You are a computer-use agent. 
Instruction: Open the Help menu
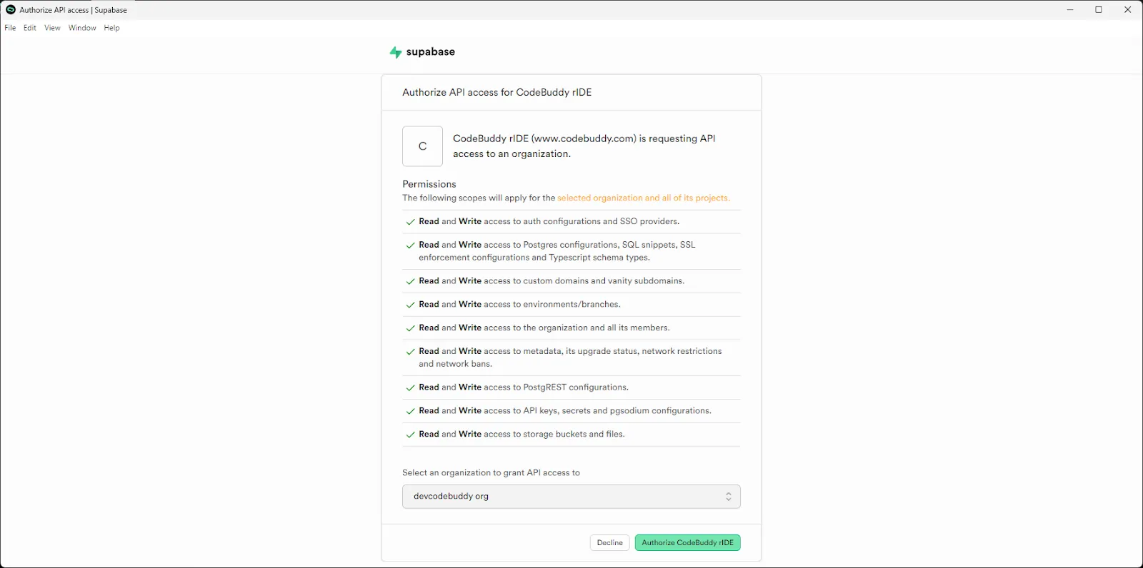[x=111, y=28]
